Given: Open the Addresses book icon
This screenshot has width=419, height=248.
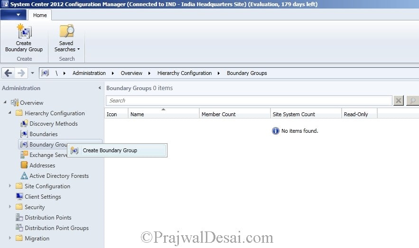Looking at the screenshot, I should pyautogui.click(x=24, y=165).
